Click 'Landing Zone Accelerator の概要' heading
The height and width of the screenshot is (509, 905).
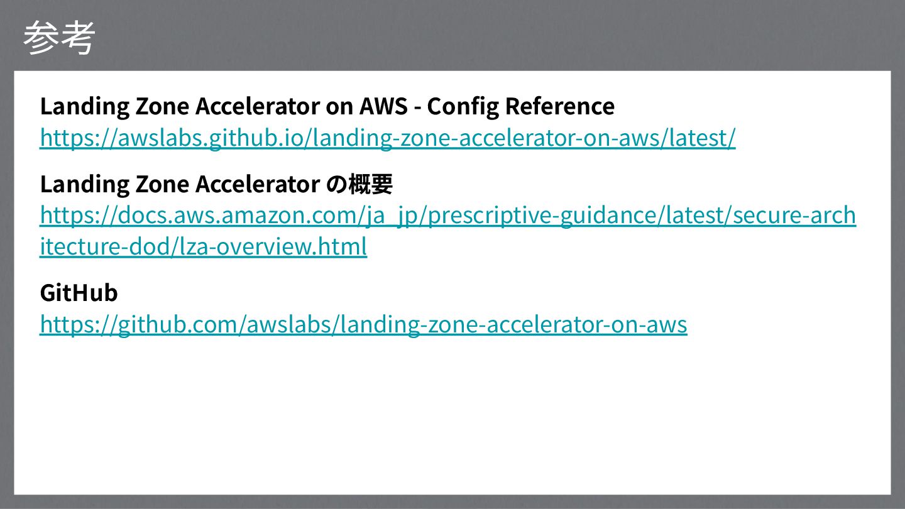(x=216, y=184)
